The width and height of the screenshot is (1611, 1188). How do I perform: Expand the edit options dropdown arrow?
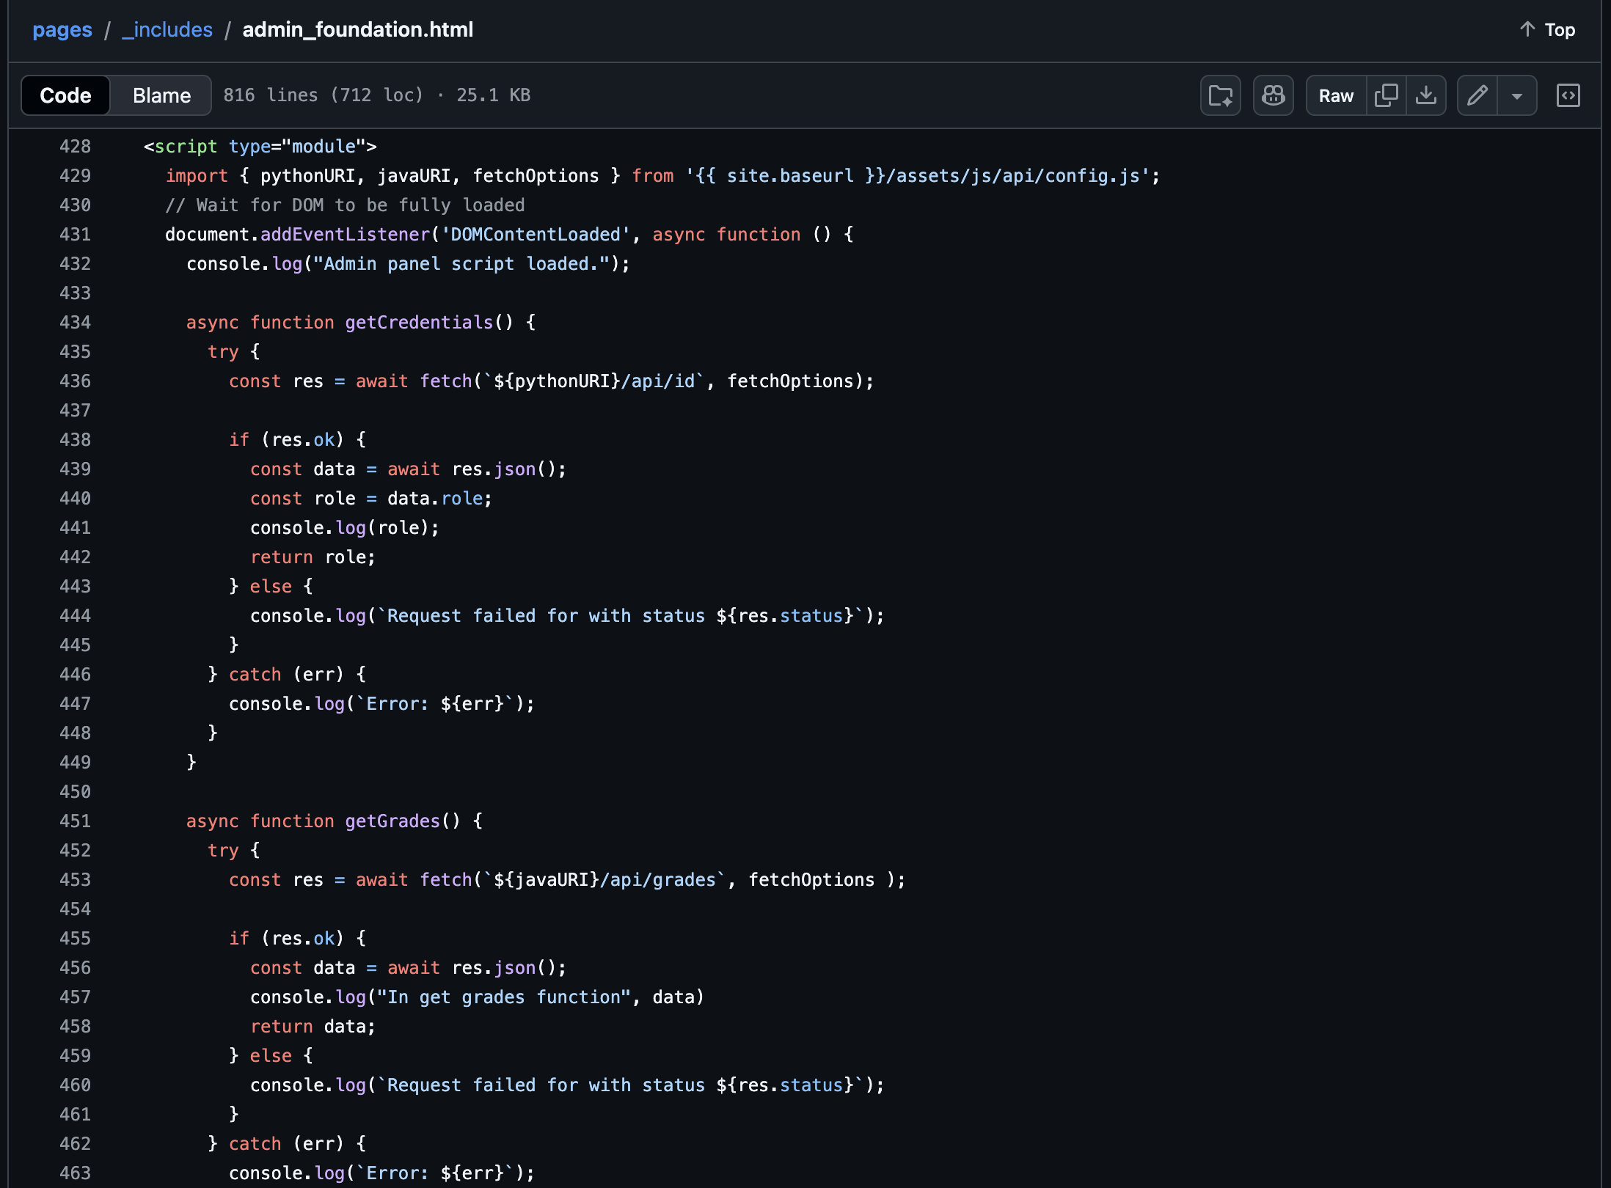(x=1516, y=95)
